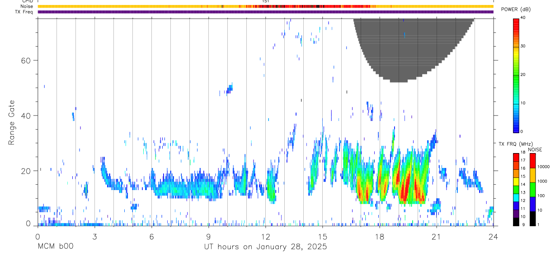Click the purple TX Freq strip along the top

(265, 12)
